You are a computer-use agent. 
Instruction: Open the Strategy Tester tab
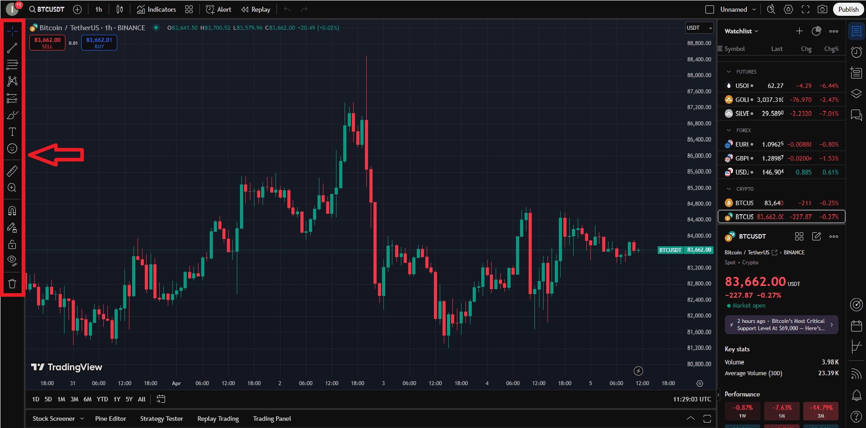point(161,419)
